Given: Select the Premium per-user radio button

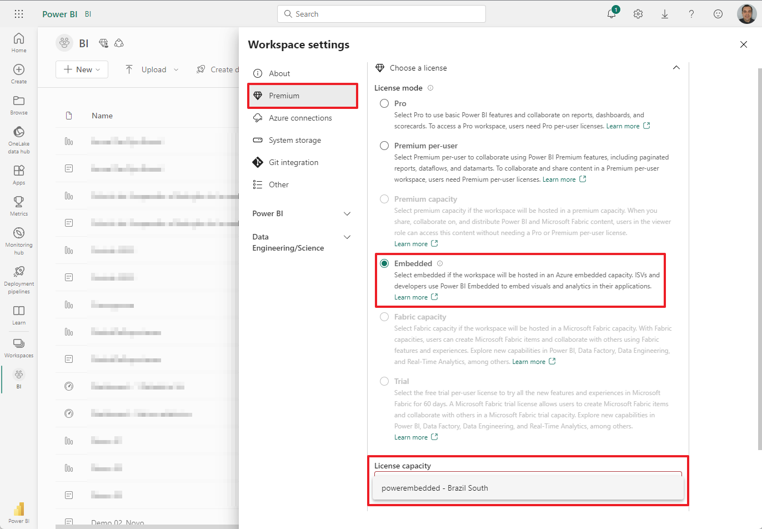Looking at the screenshot, I should [x=384, y=146].
